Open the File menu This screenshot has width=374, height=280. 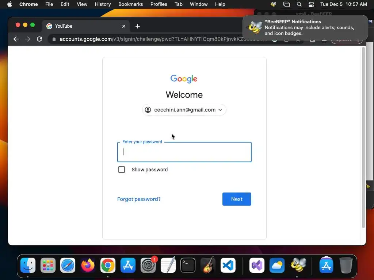(x=49, y=4)
